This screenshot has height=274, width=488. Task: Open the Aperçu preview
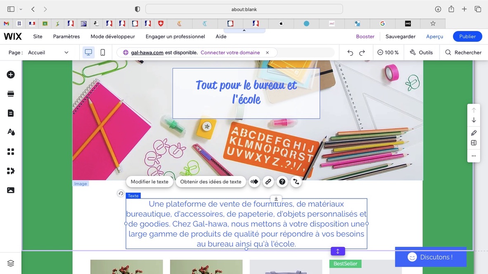[434, 36]
